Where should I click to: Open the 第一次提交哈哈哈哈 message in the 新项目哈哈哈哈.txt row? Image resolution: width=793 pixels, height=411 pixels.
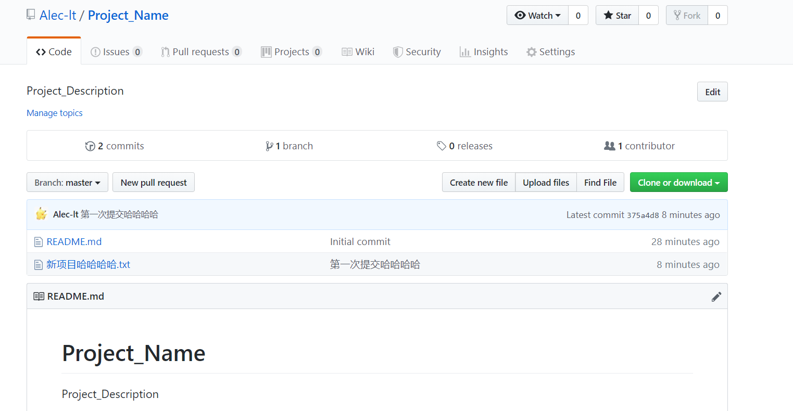[375, 264]
